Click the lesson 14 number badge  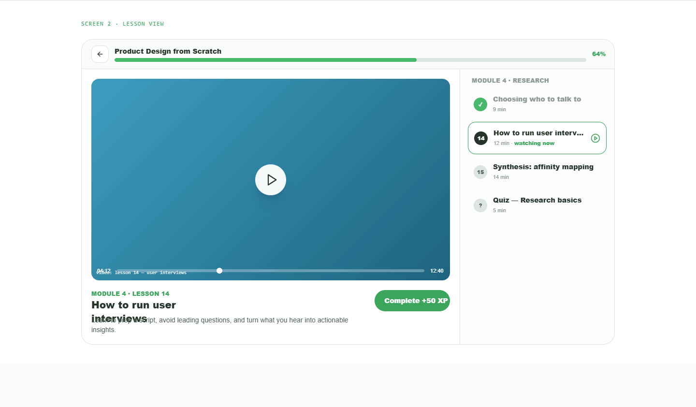coord(481,138)
